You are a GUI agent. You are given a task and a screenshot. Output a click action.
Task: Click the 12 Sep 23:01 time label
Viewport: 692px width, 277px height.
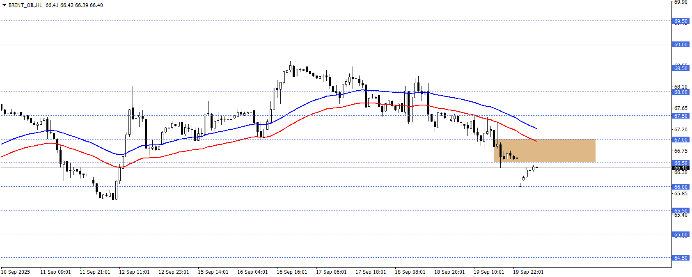tap(174, 272)
